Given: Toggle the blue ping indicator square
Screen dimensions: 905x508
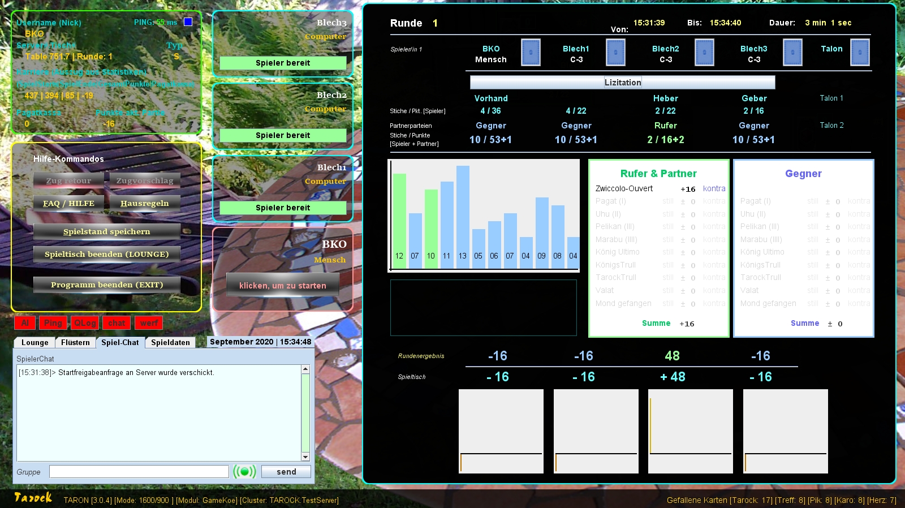Looking at the screenshot, I should (x=188, y=22).
